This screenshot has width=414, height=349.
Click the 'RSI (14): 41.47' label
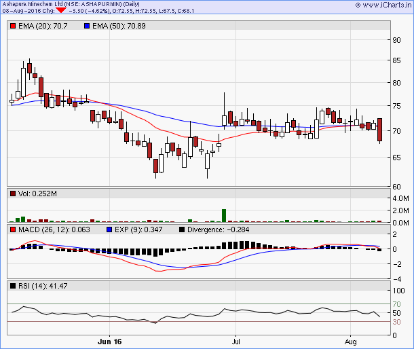43,286
